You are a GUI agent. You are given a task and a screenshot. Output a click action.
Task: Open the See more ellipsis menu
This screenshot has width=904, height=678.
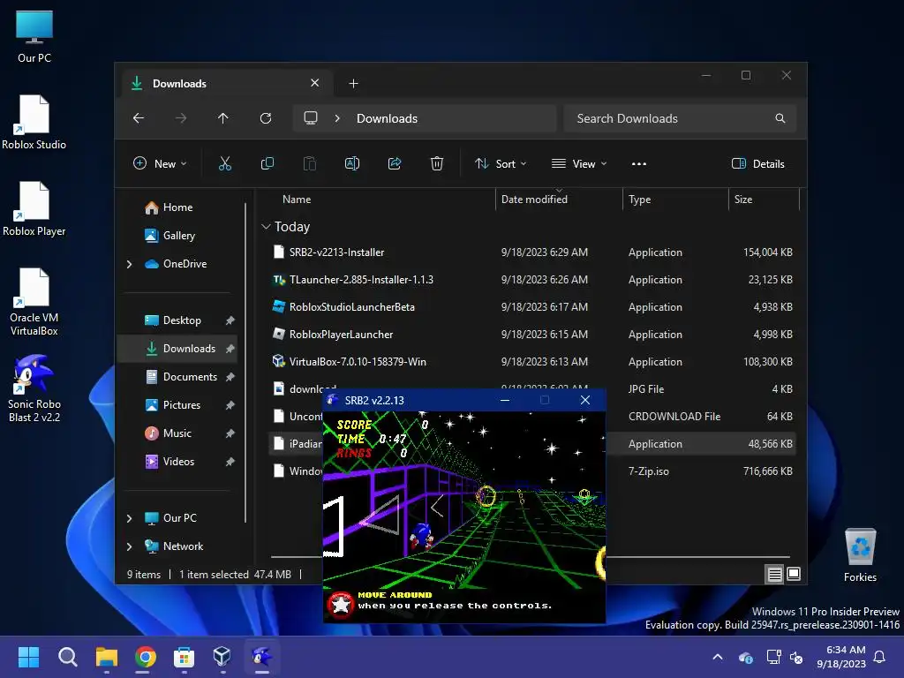tap(639, 163)
